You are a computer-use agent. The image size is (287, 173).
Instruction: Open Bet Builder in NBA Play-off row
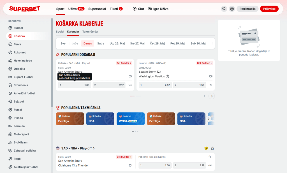[124, 157]
